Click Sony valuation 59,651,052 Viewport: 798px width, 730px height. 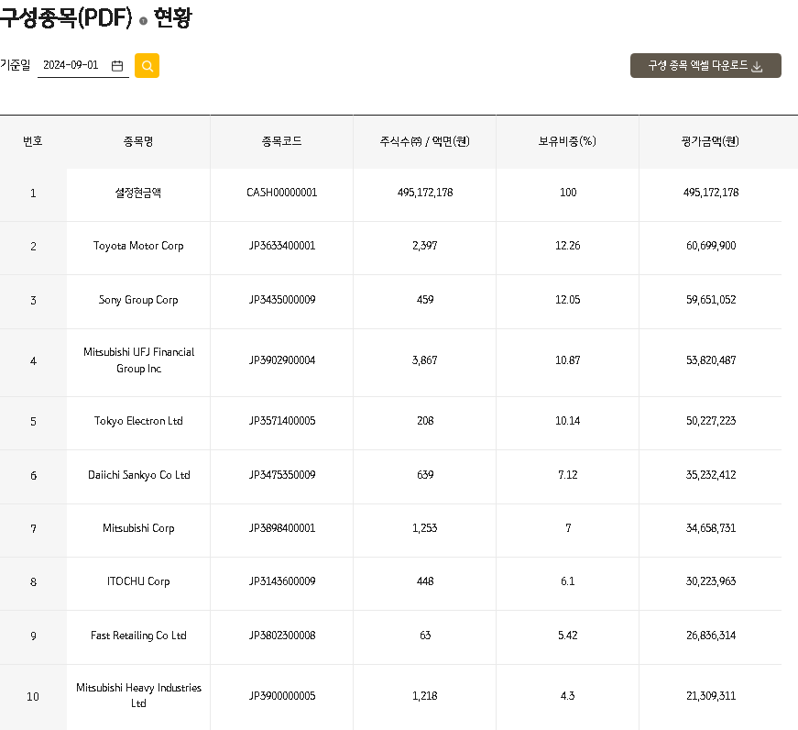(x=711, y=300)
